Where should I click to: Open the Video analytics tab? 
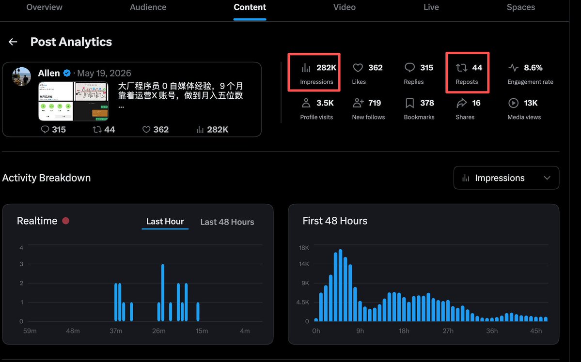(344, 7)
